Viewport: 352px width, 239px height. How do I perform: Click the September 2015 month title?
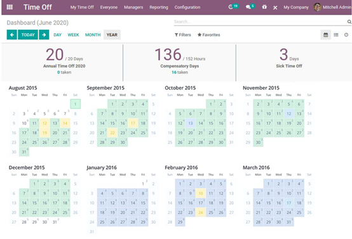(105, 88)
